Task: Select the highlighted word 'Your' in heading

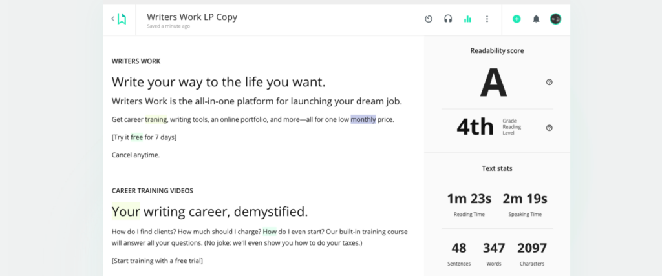Action: (x=126, y=212)
